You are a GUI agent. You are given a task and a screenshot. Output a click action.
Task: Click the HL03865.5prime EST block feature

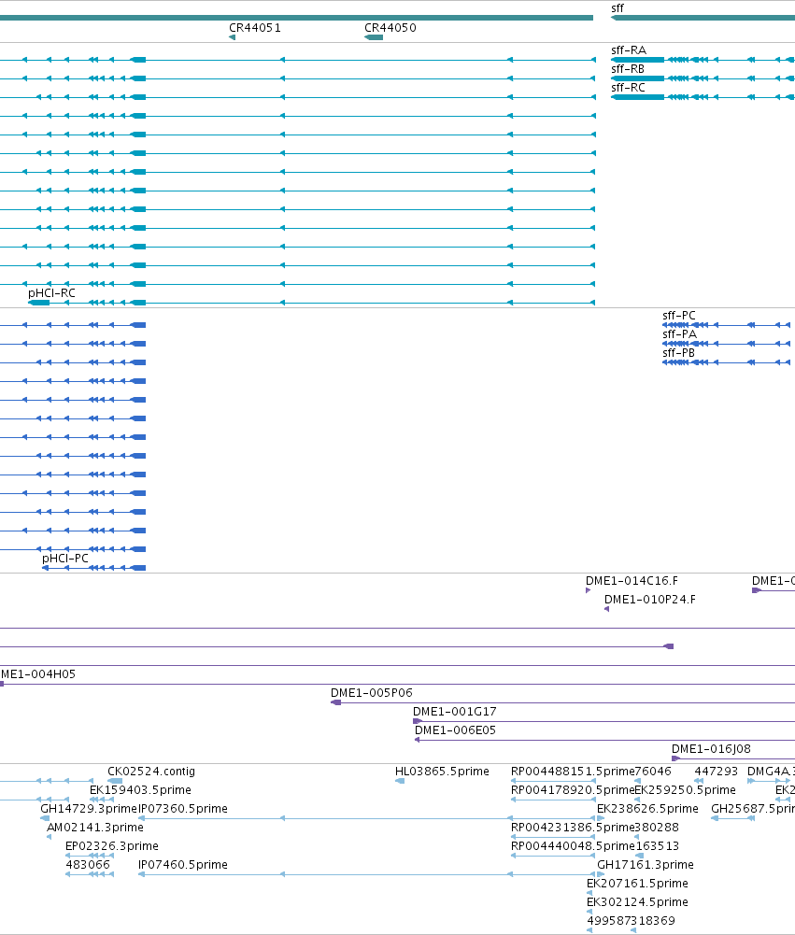(400, 781)
